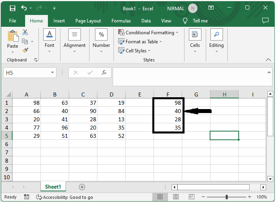Image resolution: width=276 pixels, height=202 pixels.
Task: Open the Comments pane icon
Action: (x=265, y=20)
